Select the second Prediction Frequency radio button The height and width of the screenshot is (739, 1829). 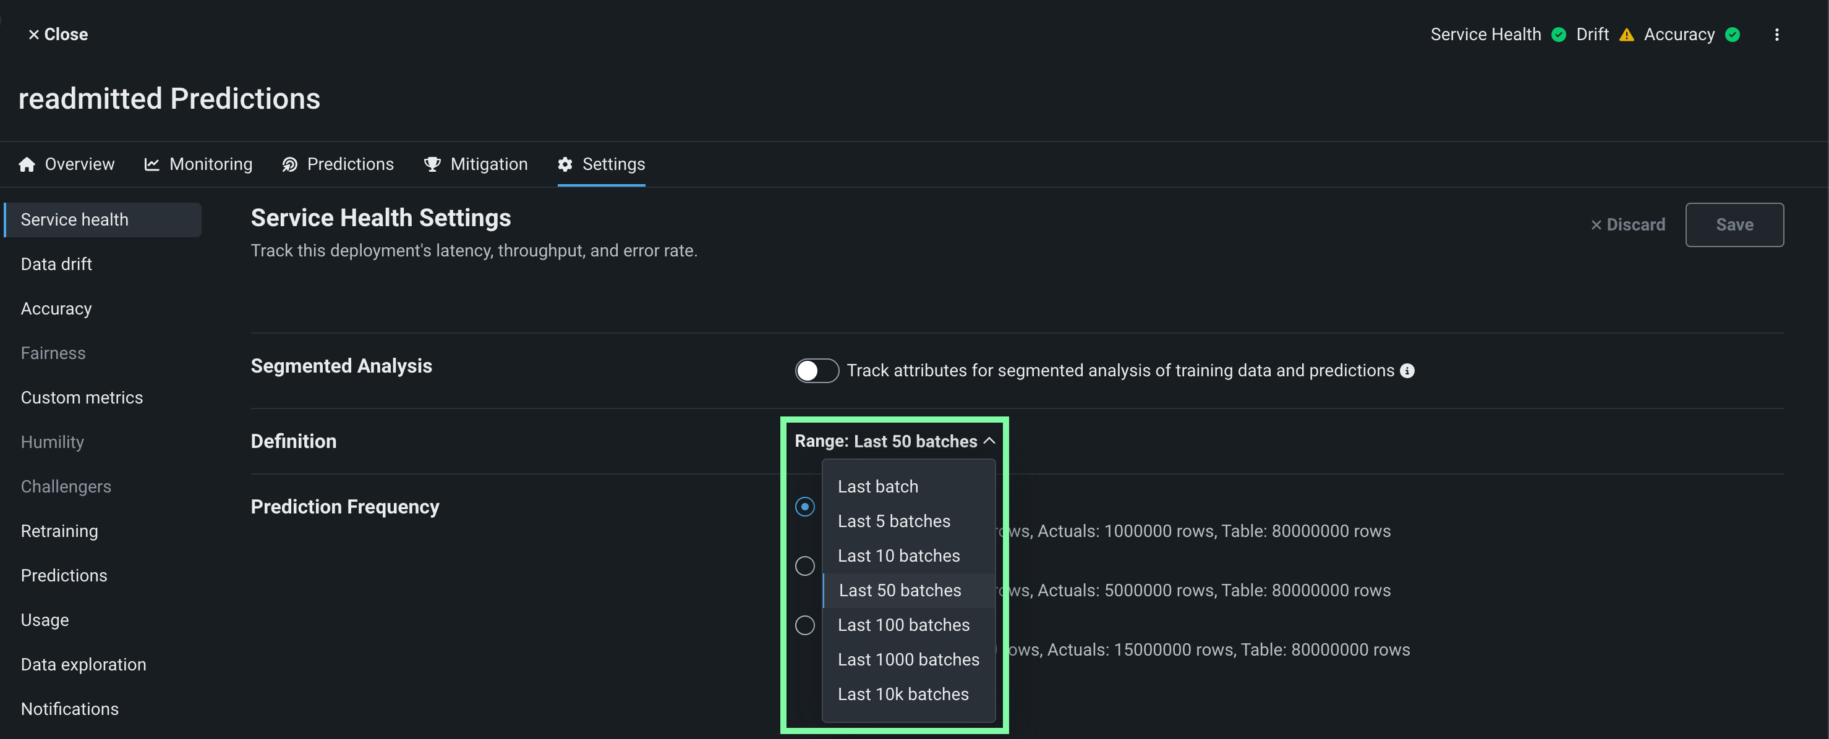[x=804, y=566]
